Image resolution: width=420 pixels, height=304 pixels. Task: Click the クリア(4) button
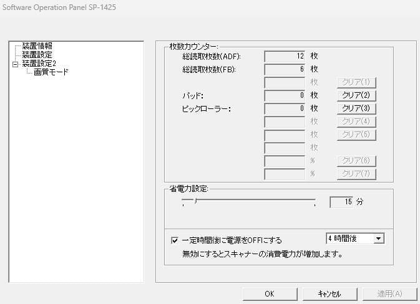pos(356,121)
